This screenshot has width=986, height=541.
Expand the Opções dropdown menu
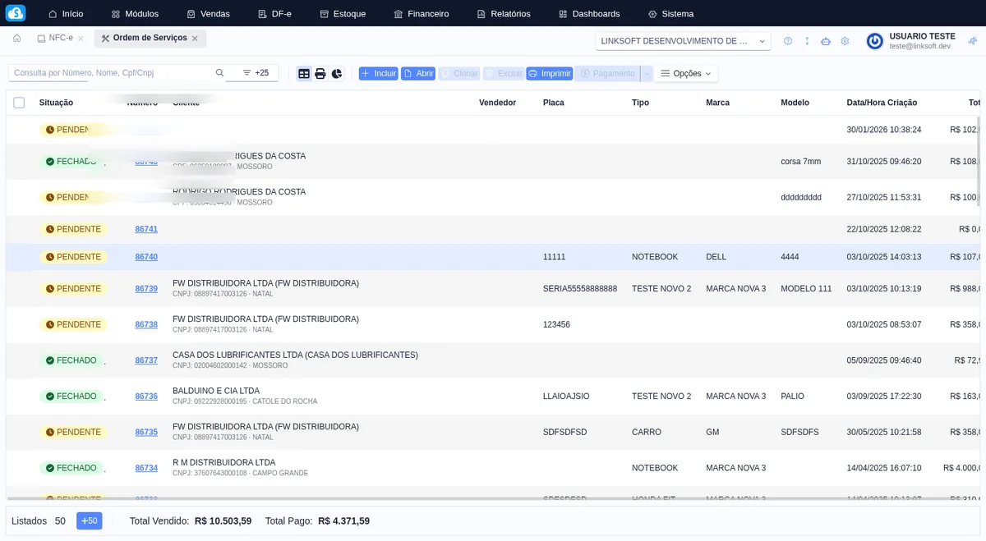[x=686, y=74]
